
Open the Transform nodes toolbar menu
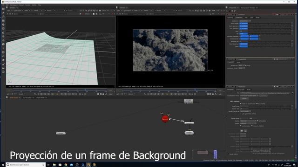point(3,40)
